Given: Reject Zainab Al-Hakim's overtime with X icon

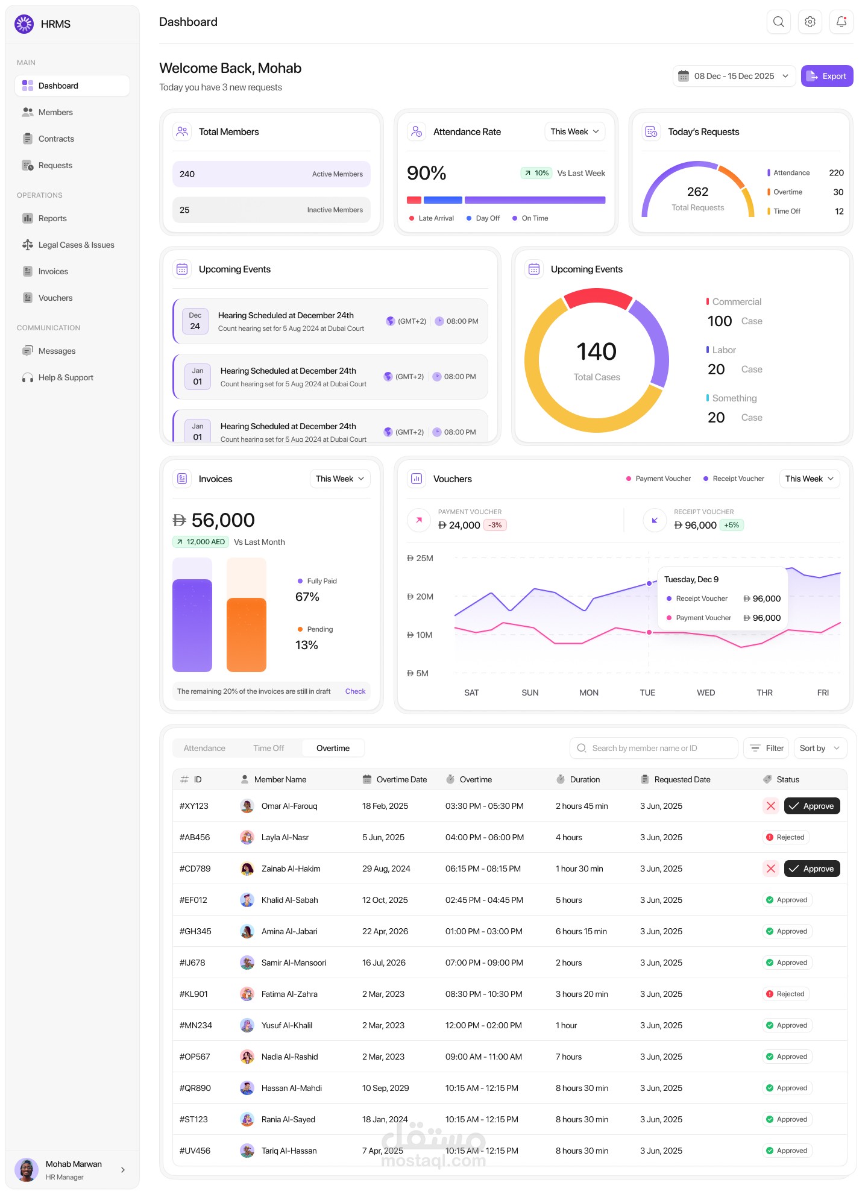Looking at the screenshot, I should [x=771, y=869].
